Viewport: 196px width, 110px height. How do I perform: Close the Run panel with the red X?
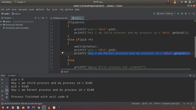[2, 99]
